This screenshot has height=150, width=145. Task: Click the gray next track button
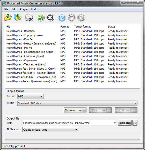click(x=81, y=18)
